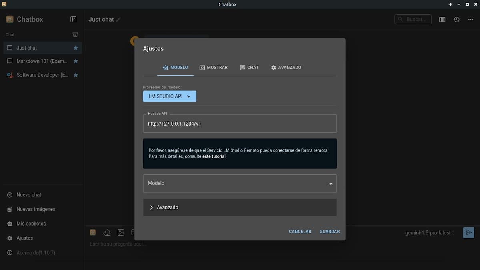Click Nuevas imágenes in sidebar

[42, 209]
